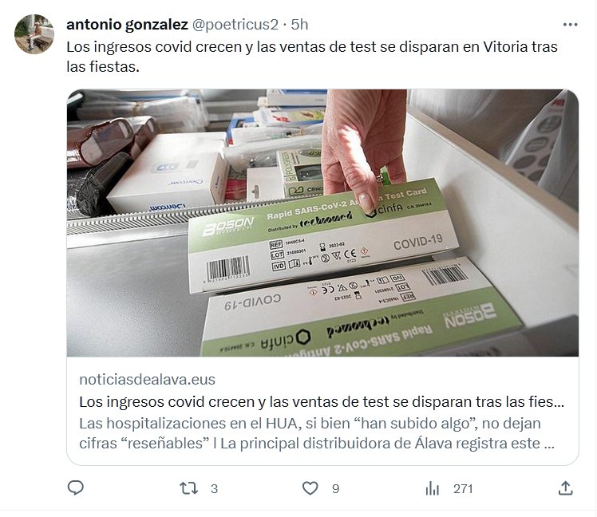Open antonio gonzalez's profile avatar

click(34, 34)
